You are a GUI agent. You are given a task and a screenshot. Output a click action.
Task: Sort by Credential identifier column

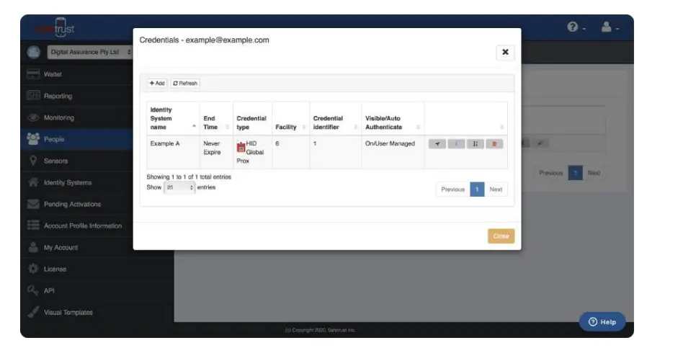tap(336, 118)
